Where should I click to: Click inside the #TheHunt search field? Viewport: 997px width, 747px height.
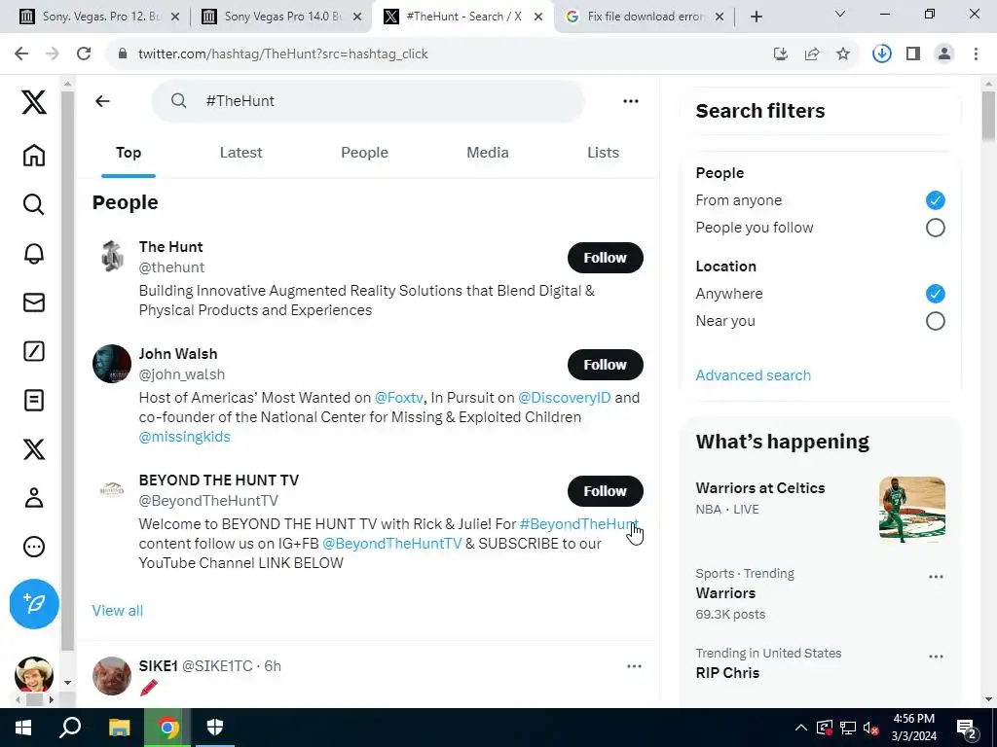(x=367, y=101)
